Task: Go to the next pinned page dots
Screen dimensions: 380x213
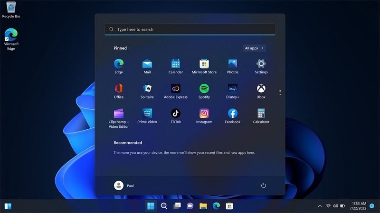Action: click(280, 92)
